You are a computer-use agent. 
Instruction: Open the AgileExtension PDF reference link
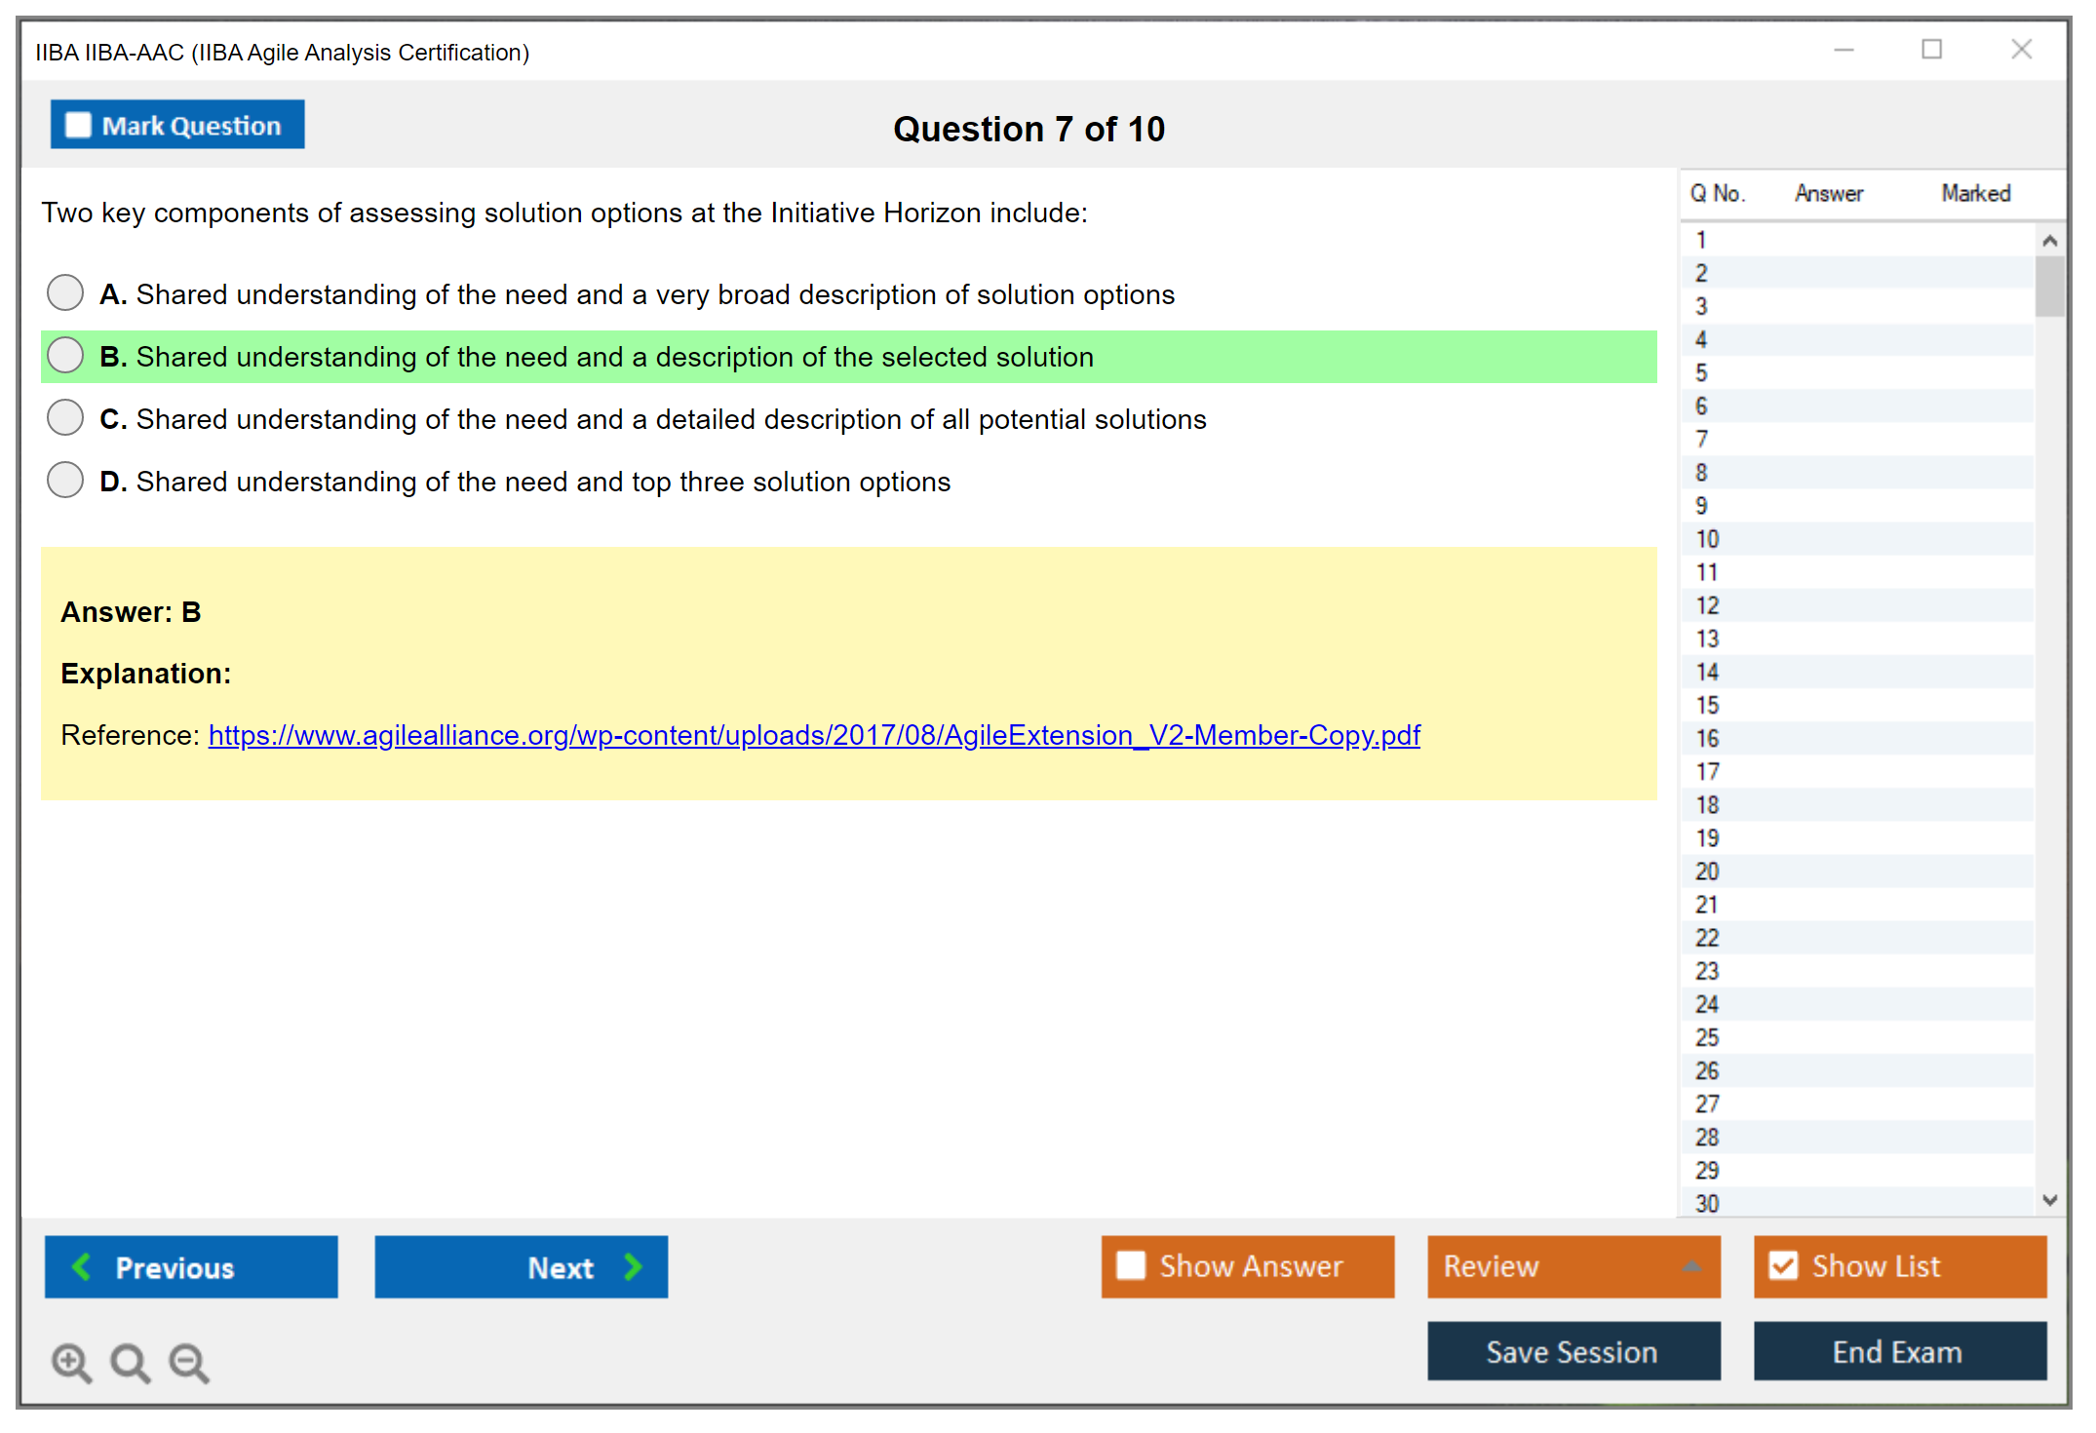pyautogui.click(x=814, y=735)
